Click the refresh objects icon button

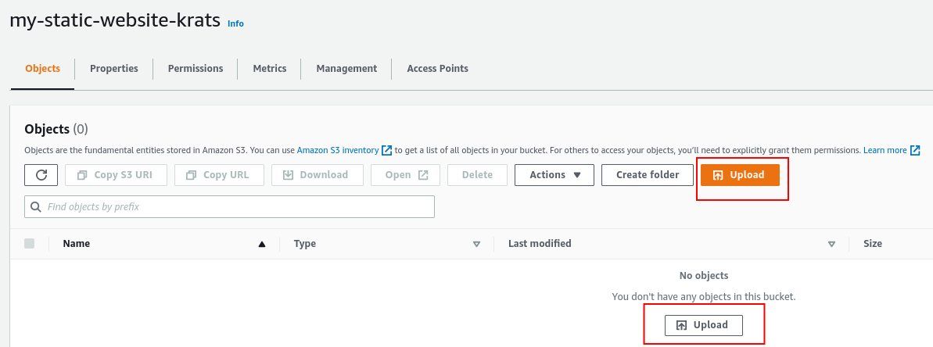tap(41, 174)
